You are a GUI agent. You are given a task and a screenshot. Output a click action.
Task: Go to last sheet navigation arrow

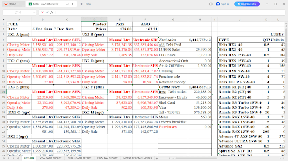(x=18, y=158)
